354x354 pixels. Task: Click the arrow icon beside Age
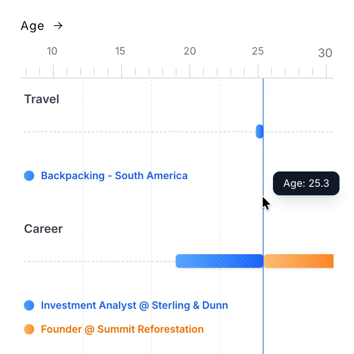click(x=58, y=26)
